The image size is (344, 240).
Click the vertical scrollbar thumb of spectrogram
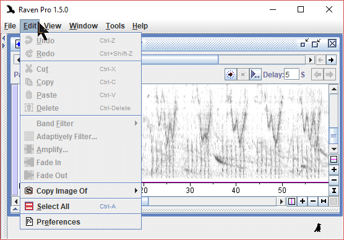tap(333, 136)
